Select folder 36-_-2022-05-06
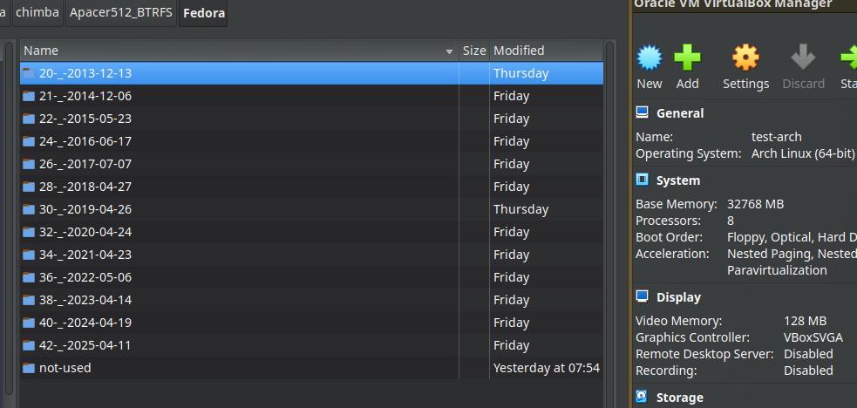This screenshot has width=857, height=408. (85, 277)
